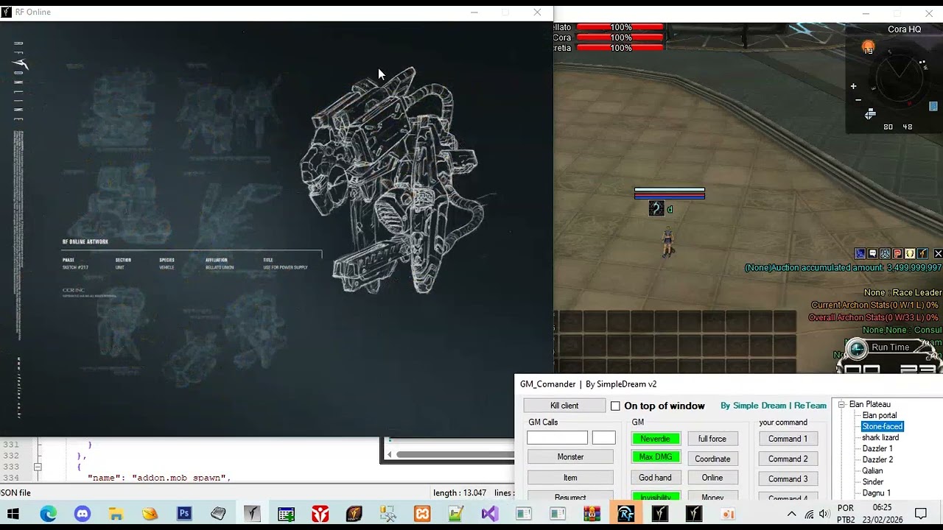Click the Command 1 button
Screen dimensions: 943x530
[788, 439]
